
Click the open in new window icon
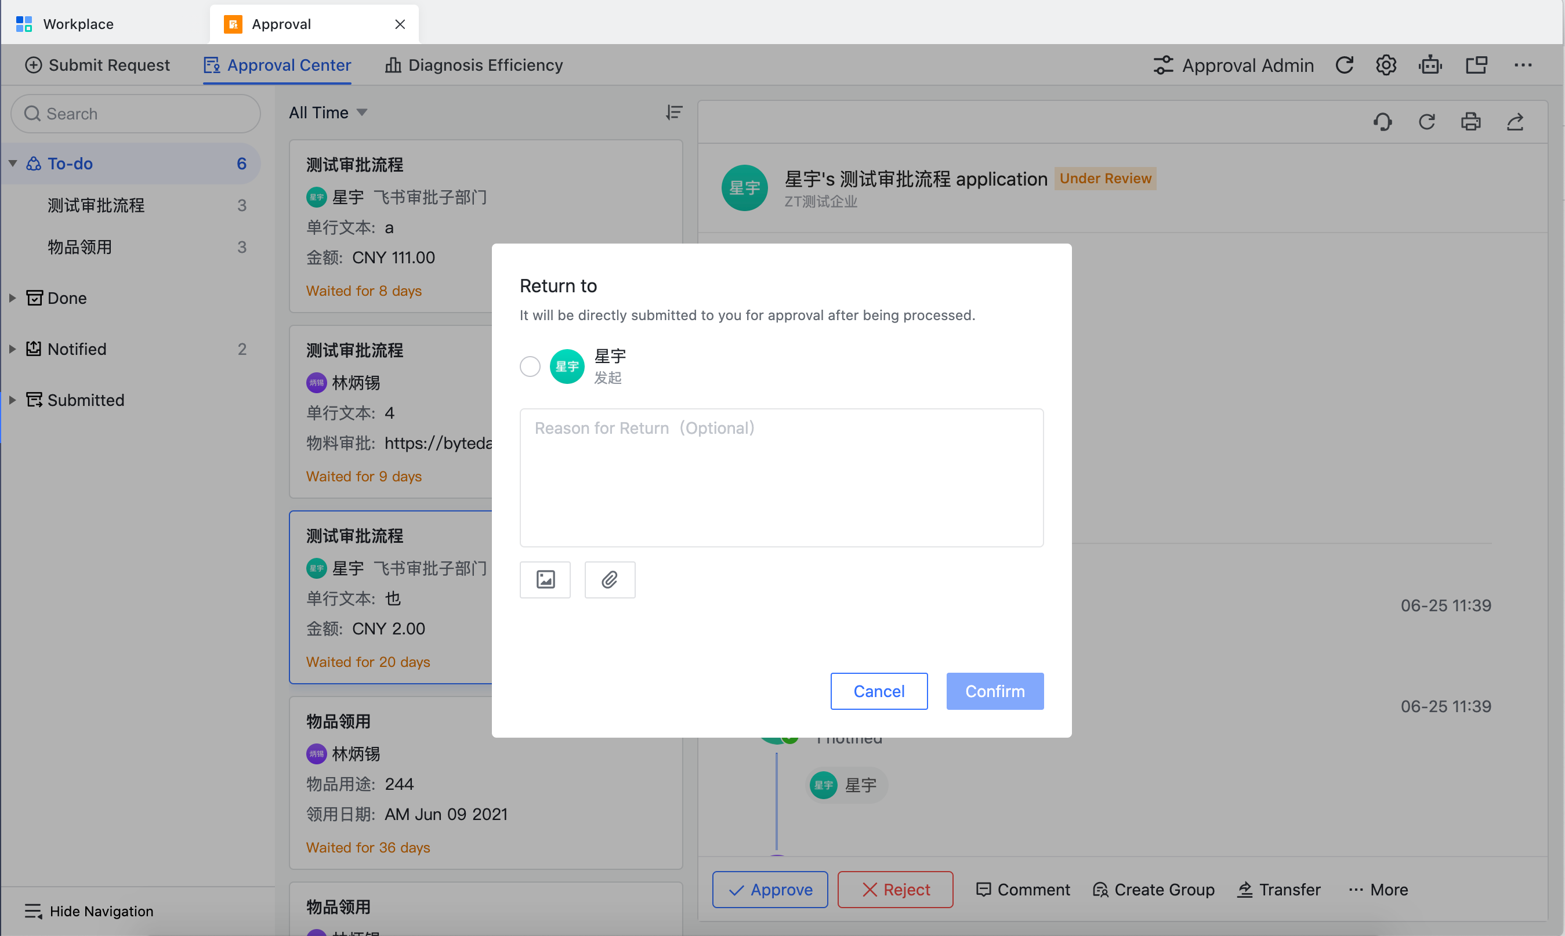pyautogui.click(x=1477, y=65)
